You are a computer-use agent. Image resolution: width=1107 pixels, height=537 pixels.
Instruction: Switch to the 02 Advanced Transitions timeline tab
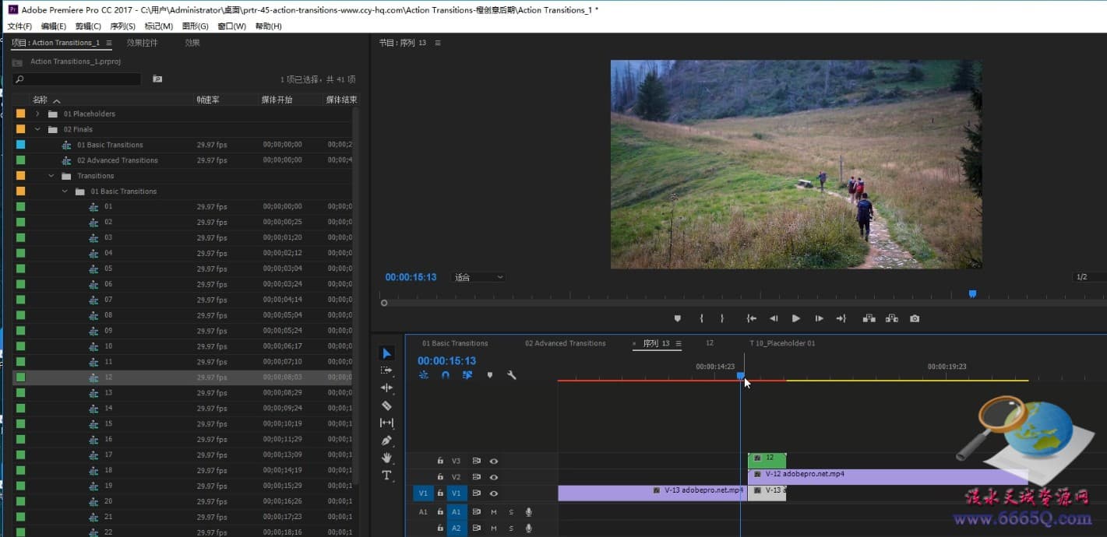[x=565, y=343]
